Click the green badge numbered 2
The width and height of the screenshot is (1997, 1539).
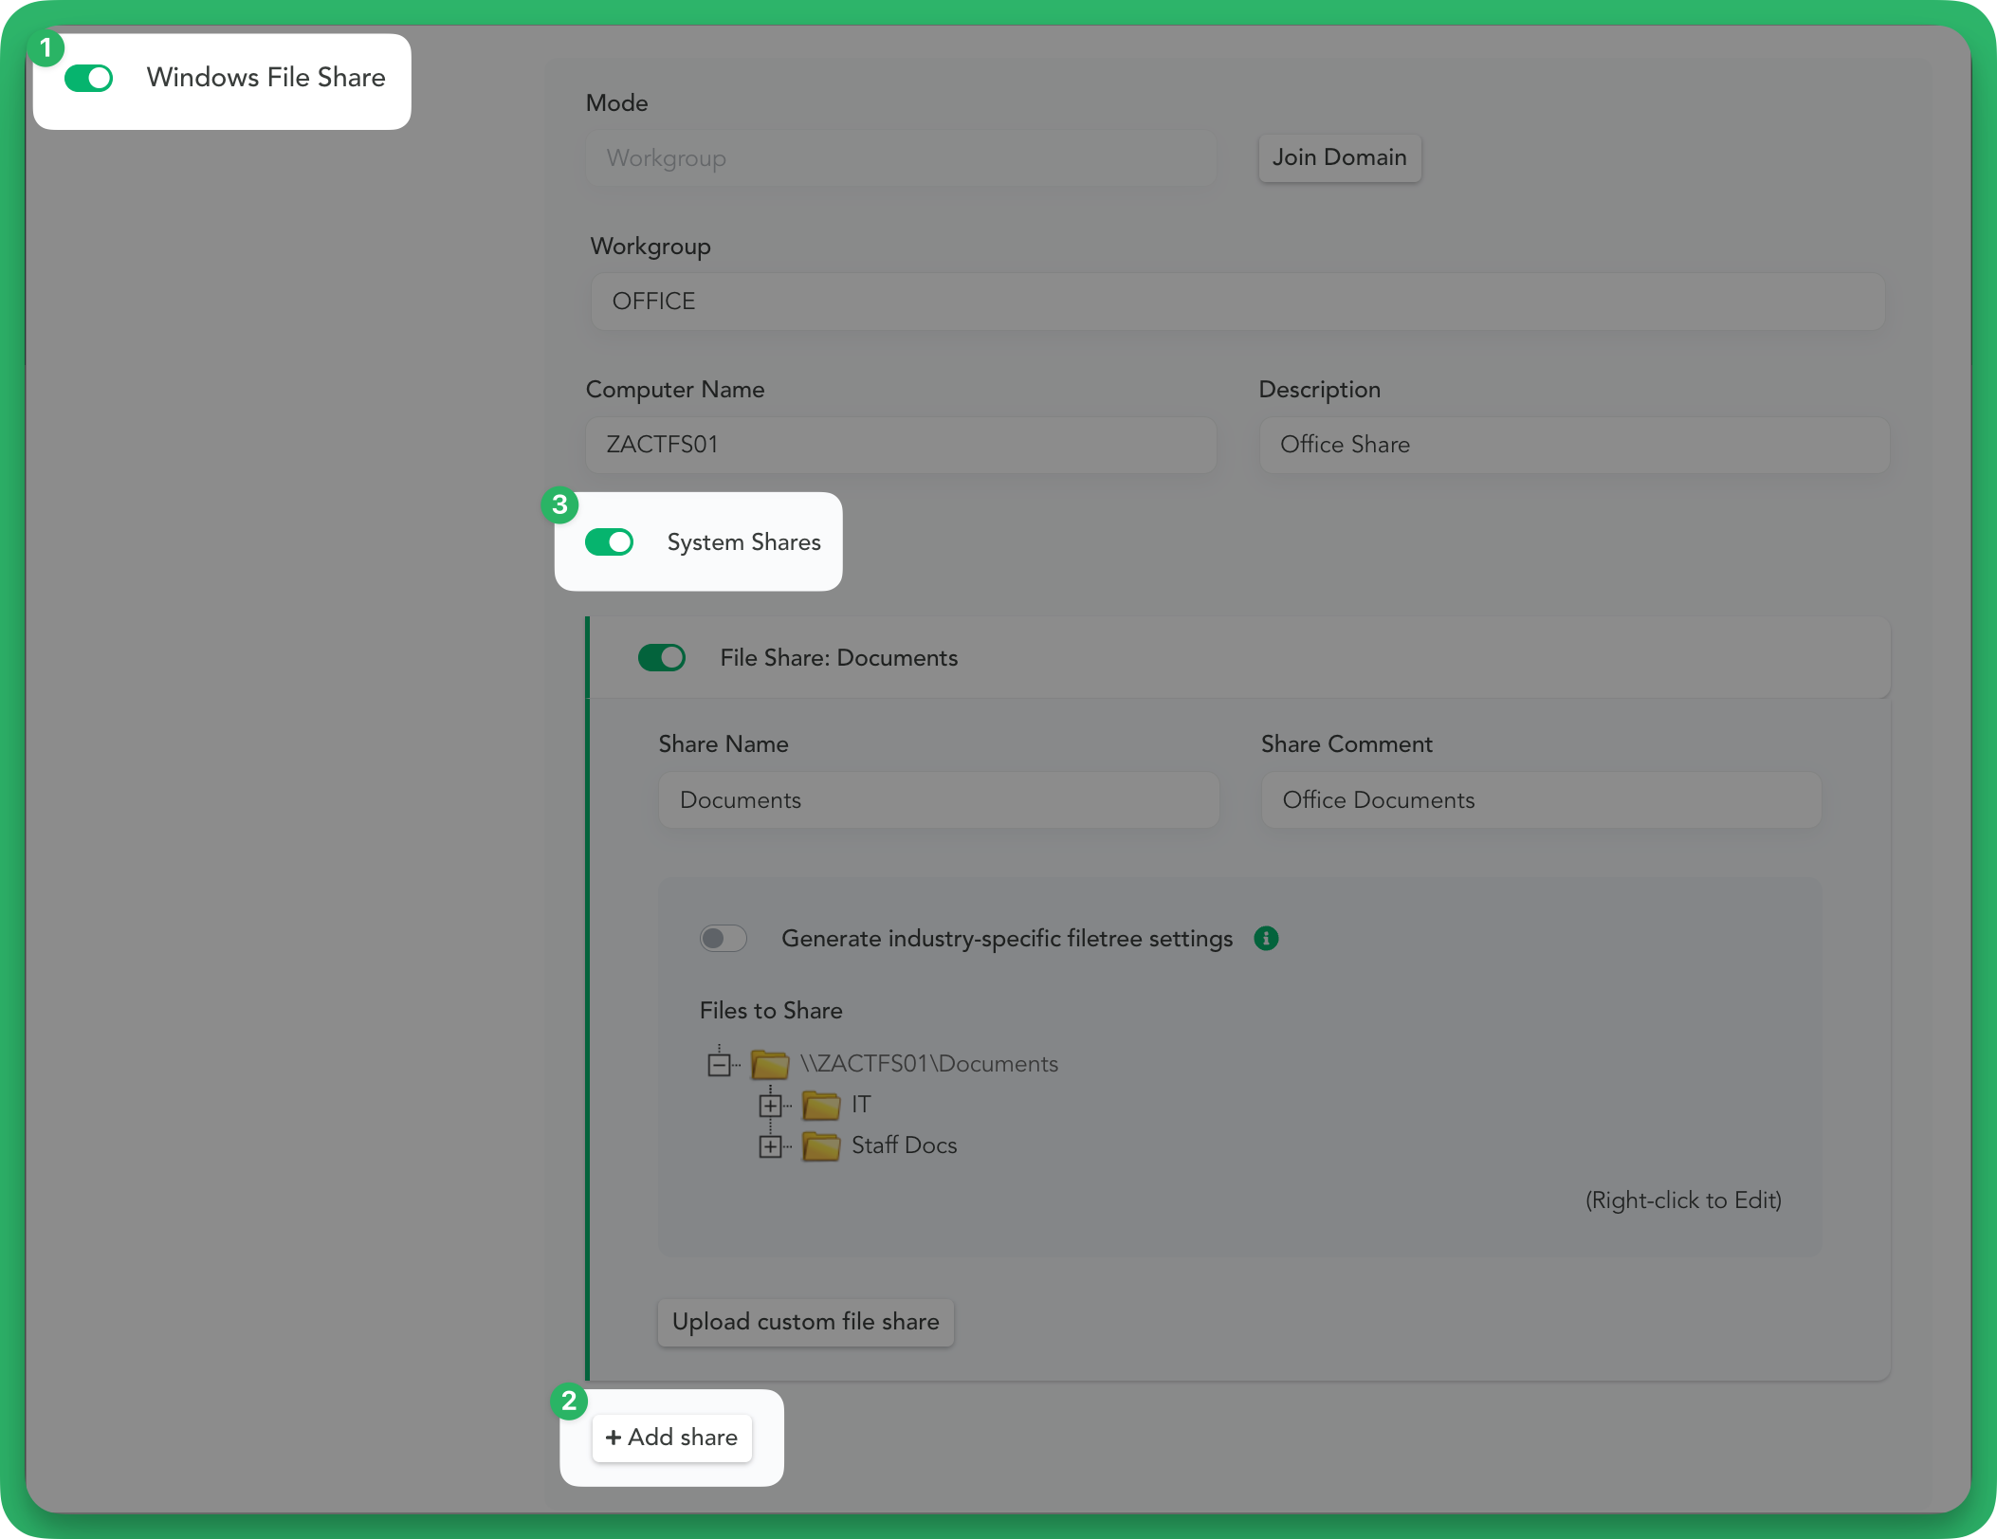coord(569,1402)
